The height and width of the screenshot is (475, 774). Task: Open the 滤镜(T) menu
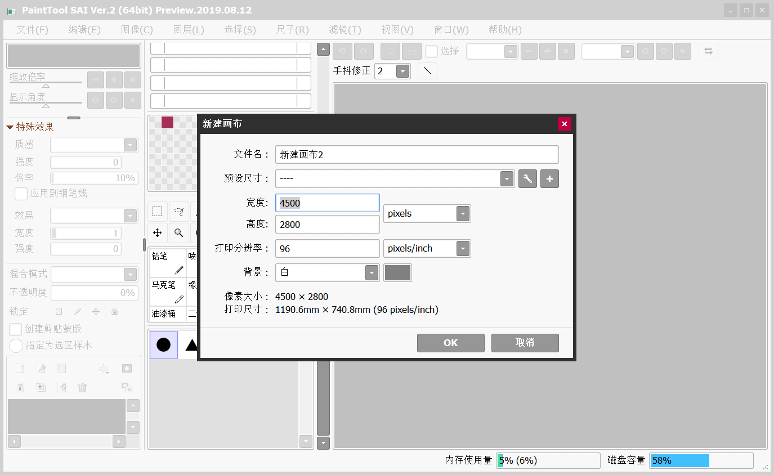click(345, 30)
